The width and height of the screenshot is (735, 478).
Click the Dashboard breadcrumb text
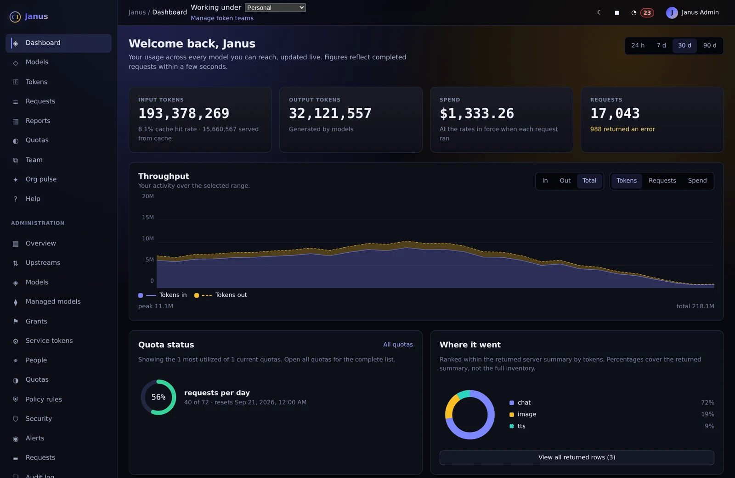click(170, 12)
